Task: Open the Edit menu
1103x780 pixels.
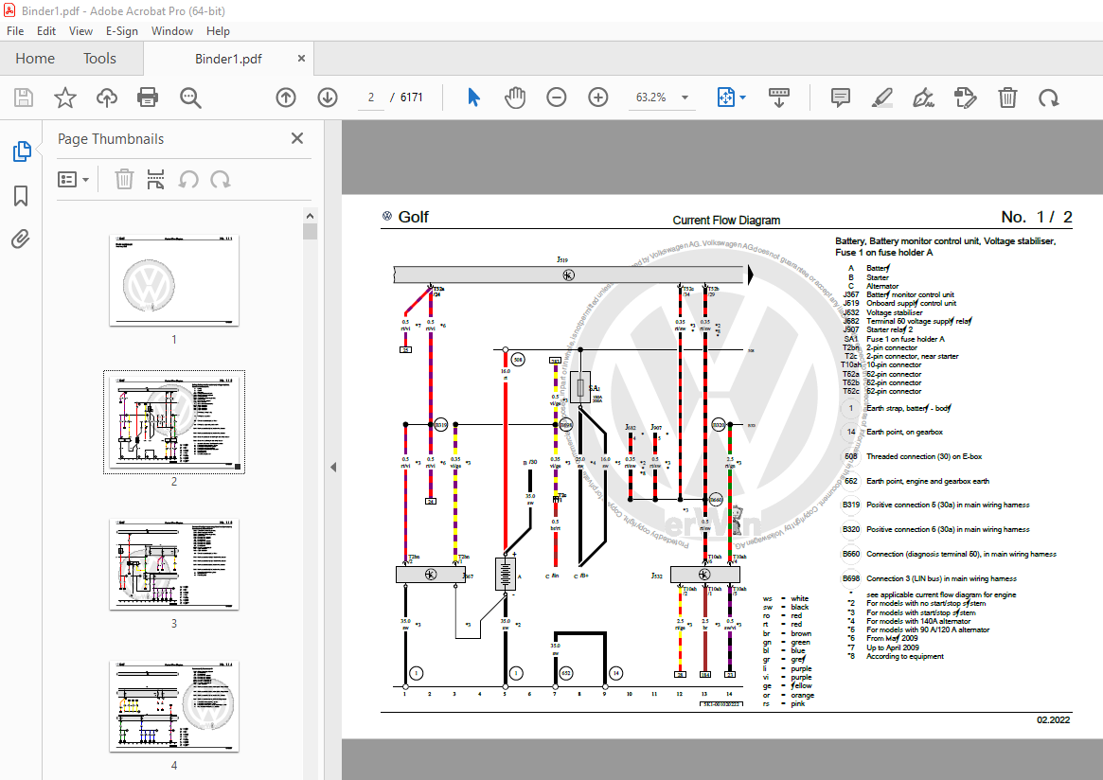Action: pos(46,31)
